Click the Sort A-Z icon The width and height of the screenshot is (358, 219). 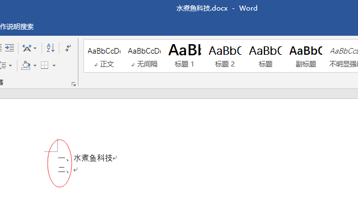(x=50, y=48)
